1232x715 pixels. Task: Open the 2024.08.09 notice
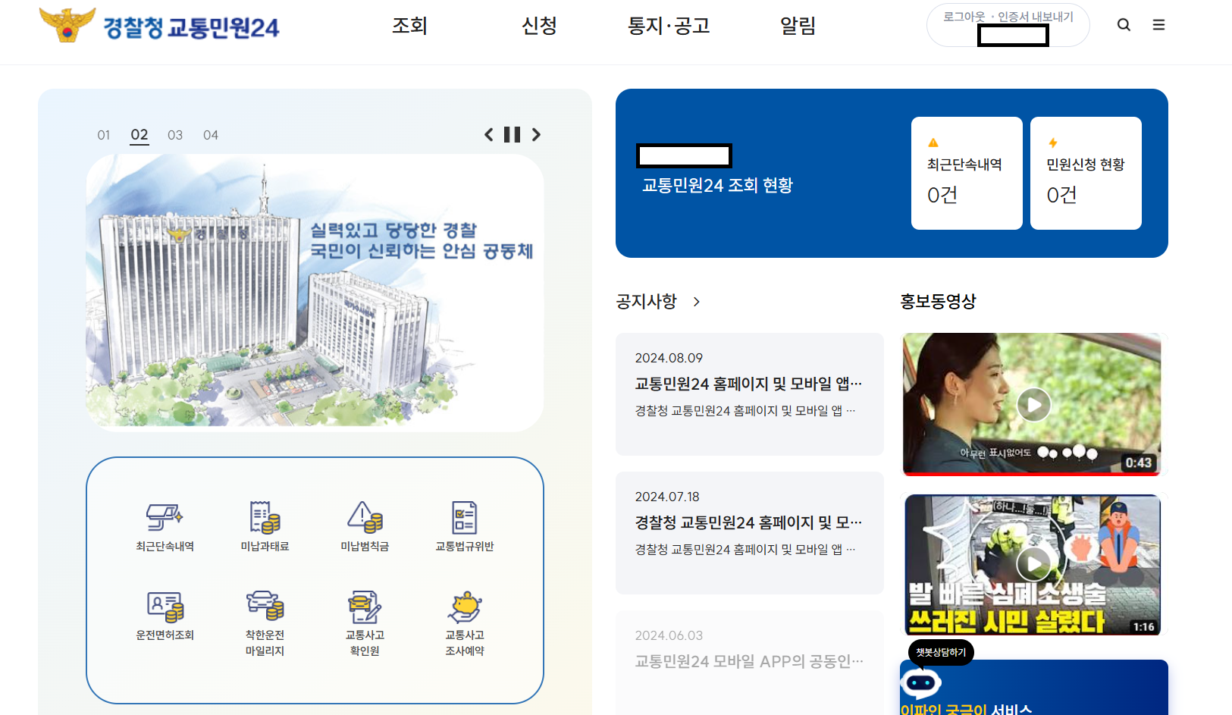click(750, 394)
